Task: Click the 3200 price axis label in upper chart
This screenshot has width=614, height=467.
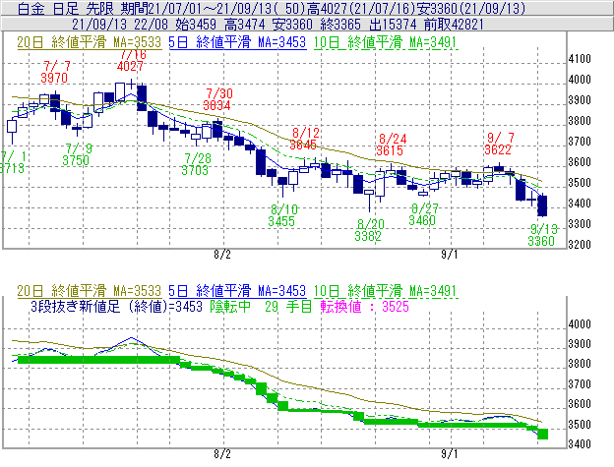Action: click(580, 245)
